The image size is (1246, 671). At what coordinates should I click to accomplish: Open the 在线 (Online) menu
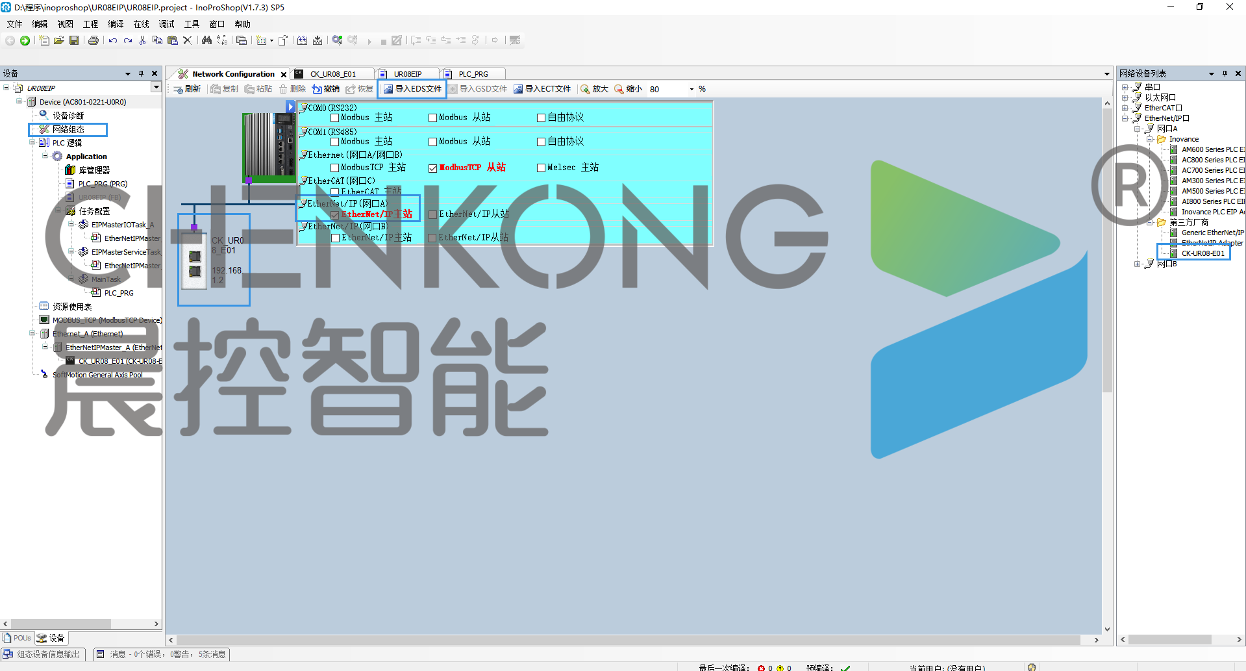(x=141, y=24)
